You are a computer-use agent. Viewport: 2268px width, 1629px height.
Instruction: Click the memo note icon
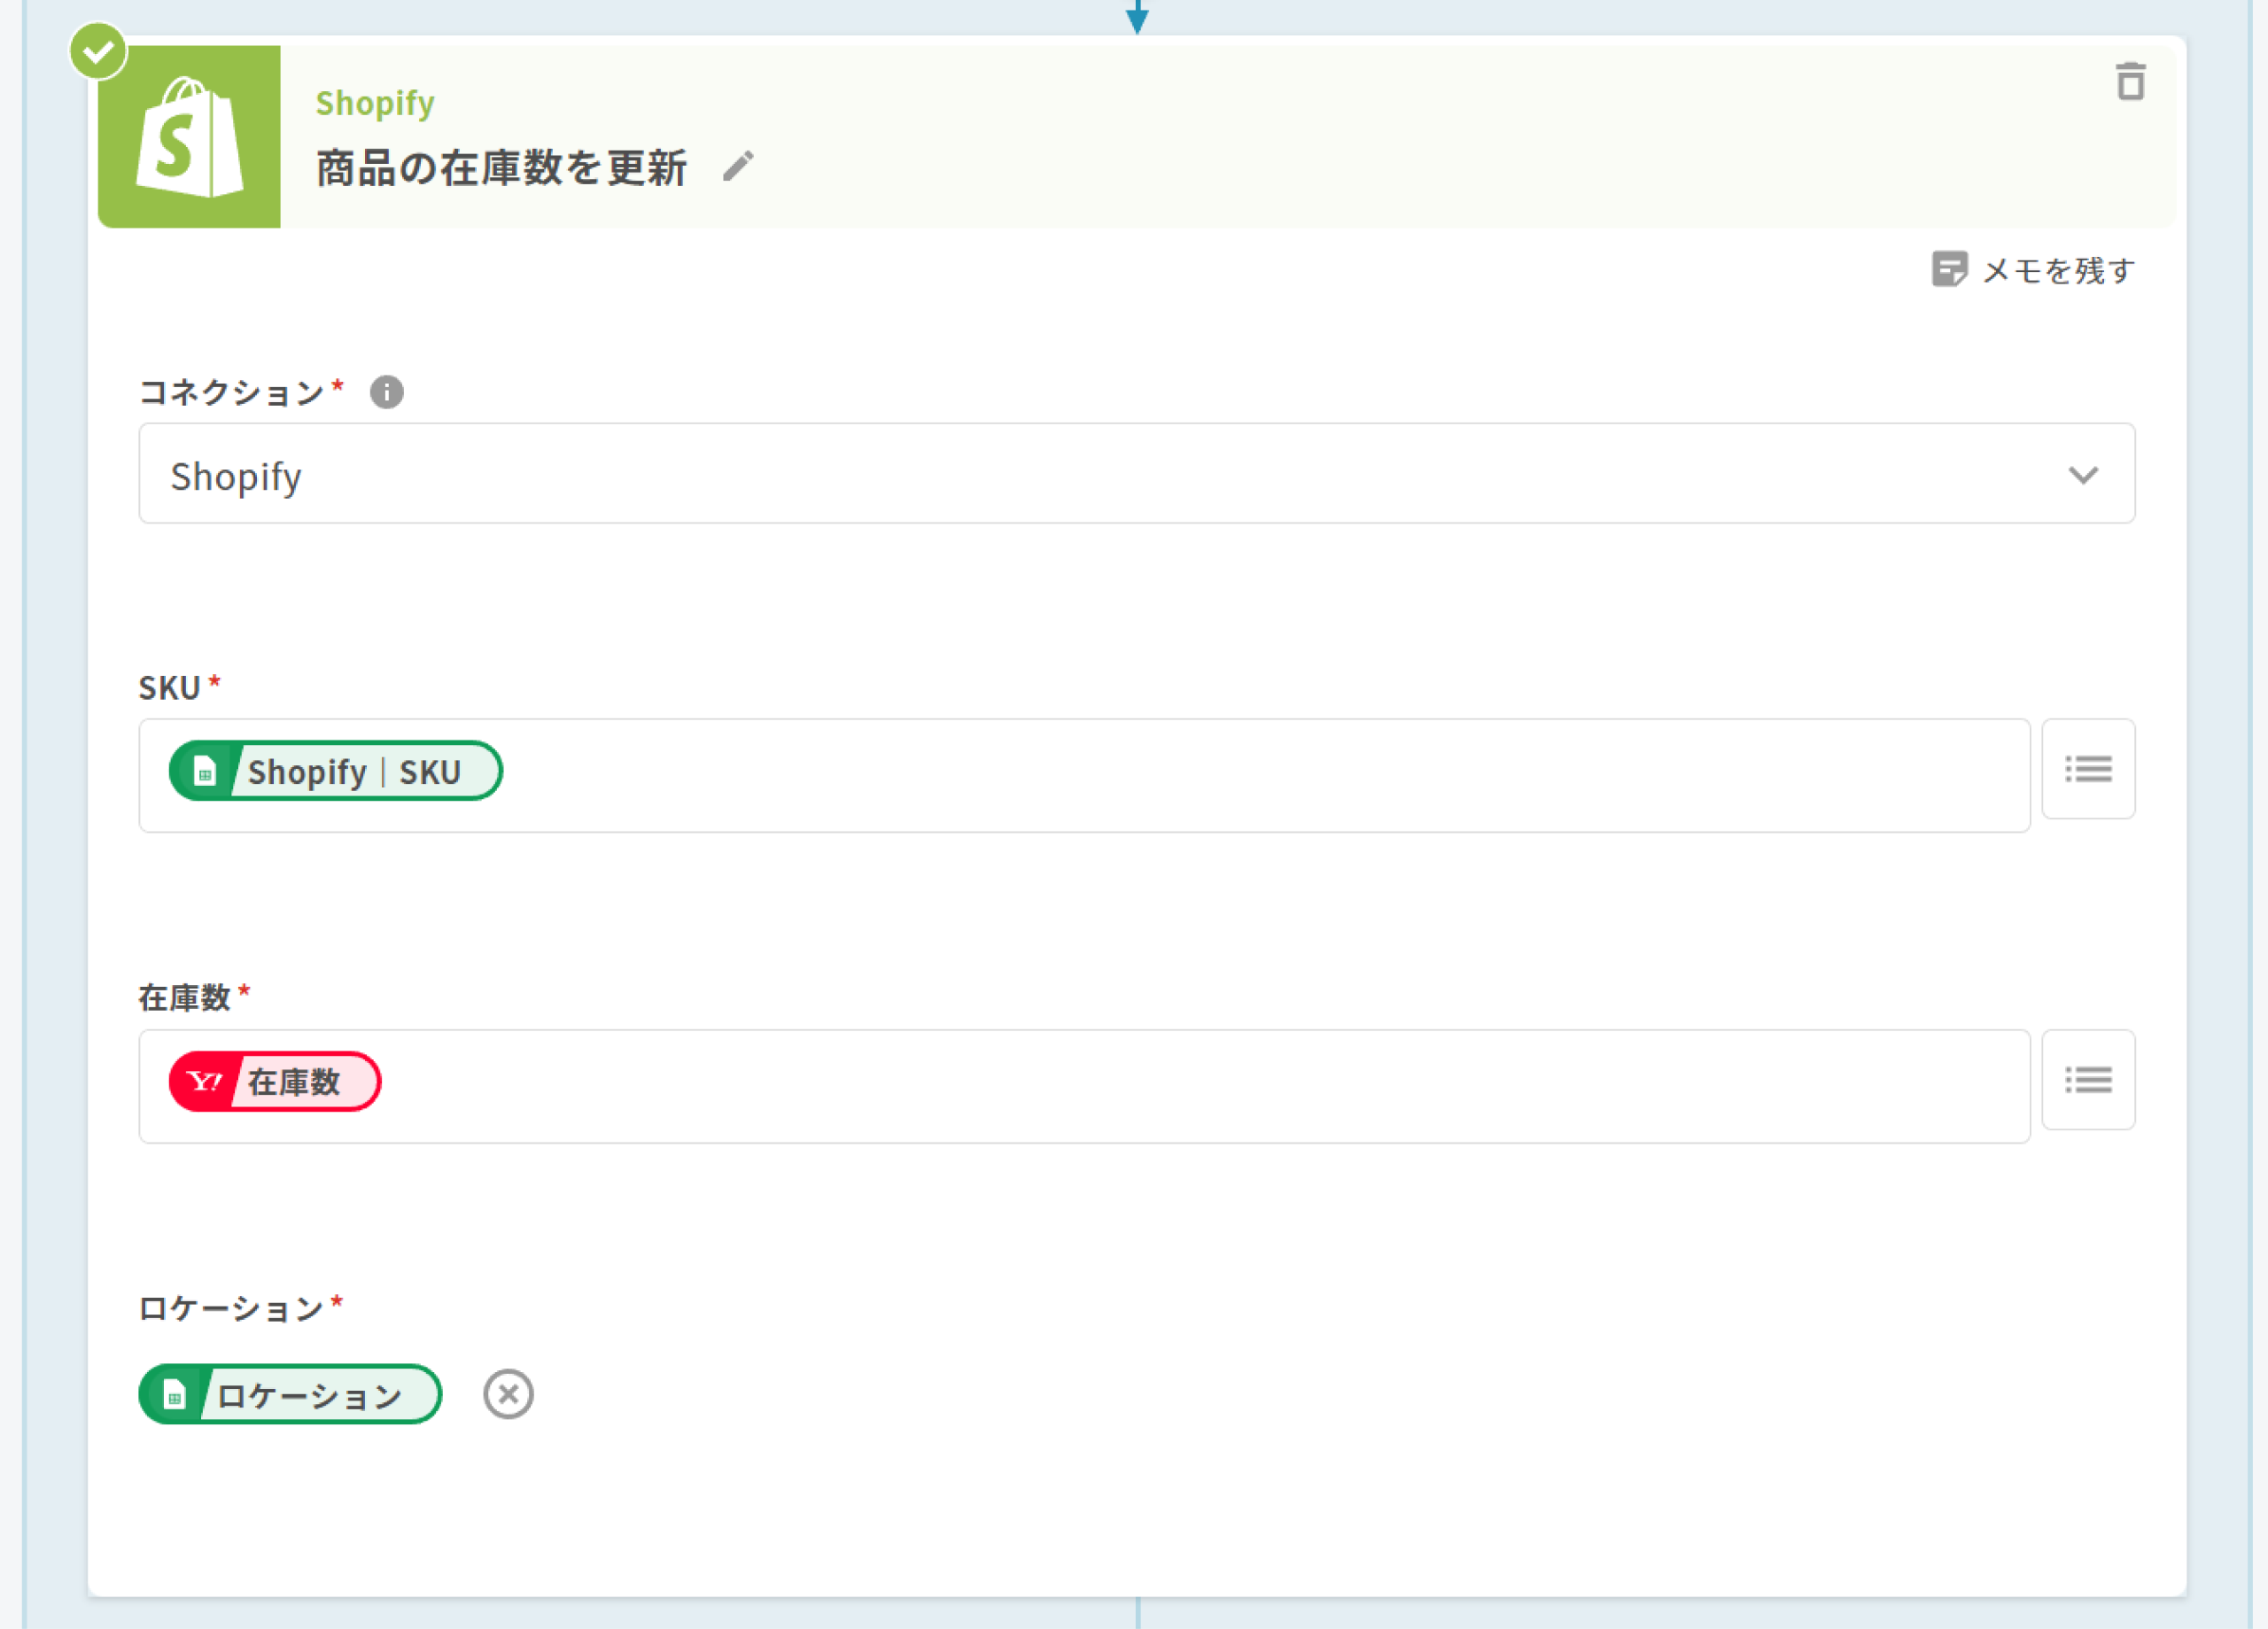1948,269
